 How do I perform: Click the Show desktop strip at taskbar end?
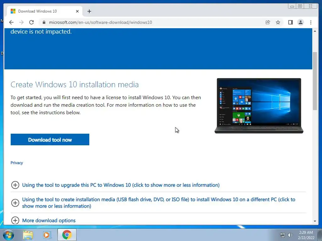click(320, 235)
